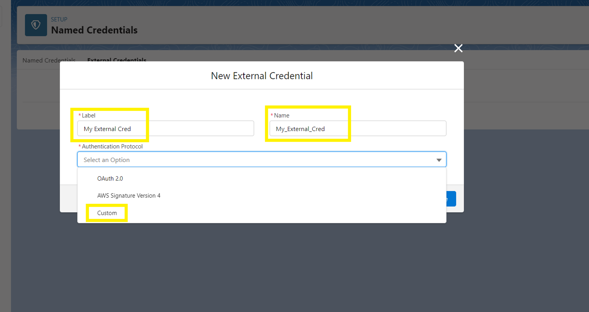589x312 pixels.
Task: Click the Select an Option placeholder text
Action: pos(107,159)
